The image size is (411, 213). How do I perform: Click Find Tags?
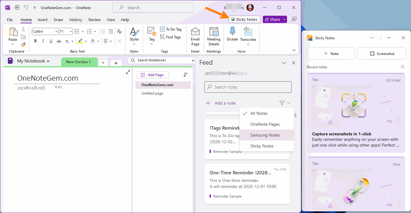(171, 37)
